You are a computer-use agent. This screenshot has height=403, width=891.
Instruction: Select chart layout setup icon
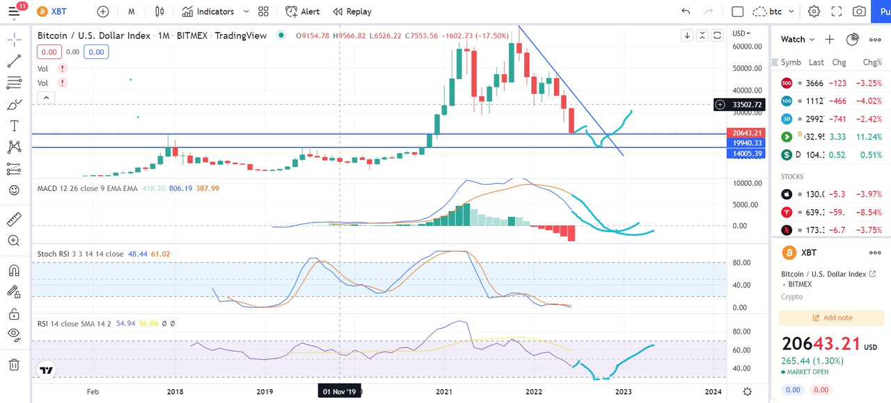pos(738,12)
